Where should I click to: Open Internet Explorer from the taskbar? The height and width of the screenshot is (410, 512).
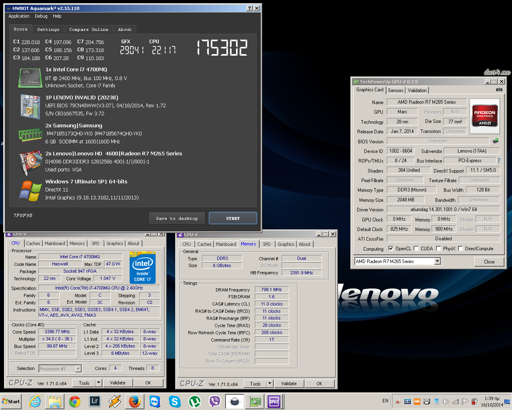point(35,401)
